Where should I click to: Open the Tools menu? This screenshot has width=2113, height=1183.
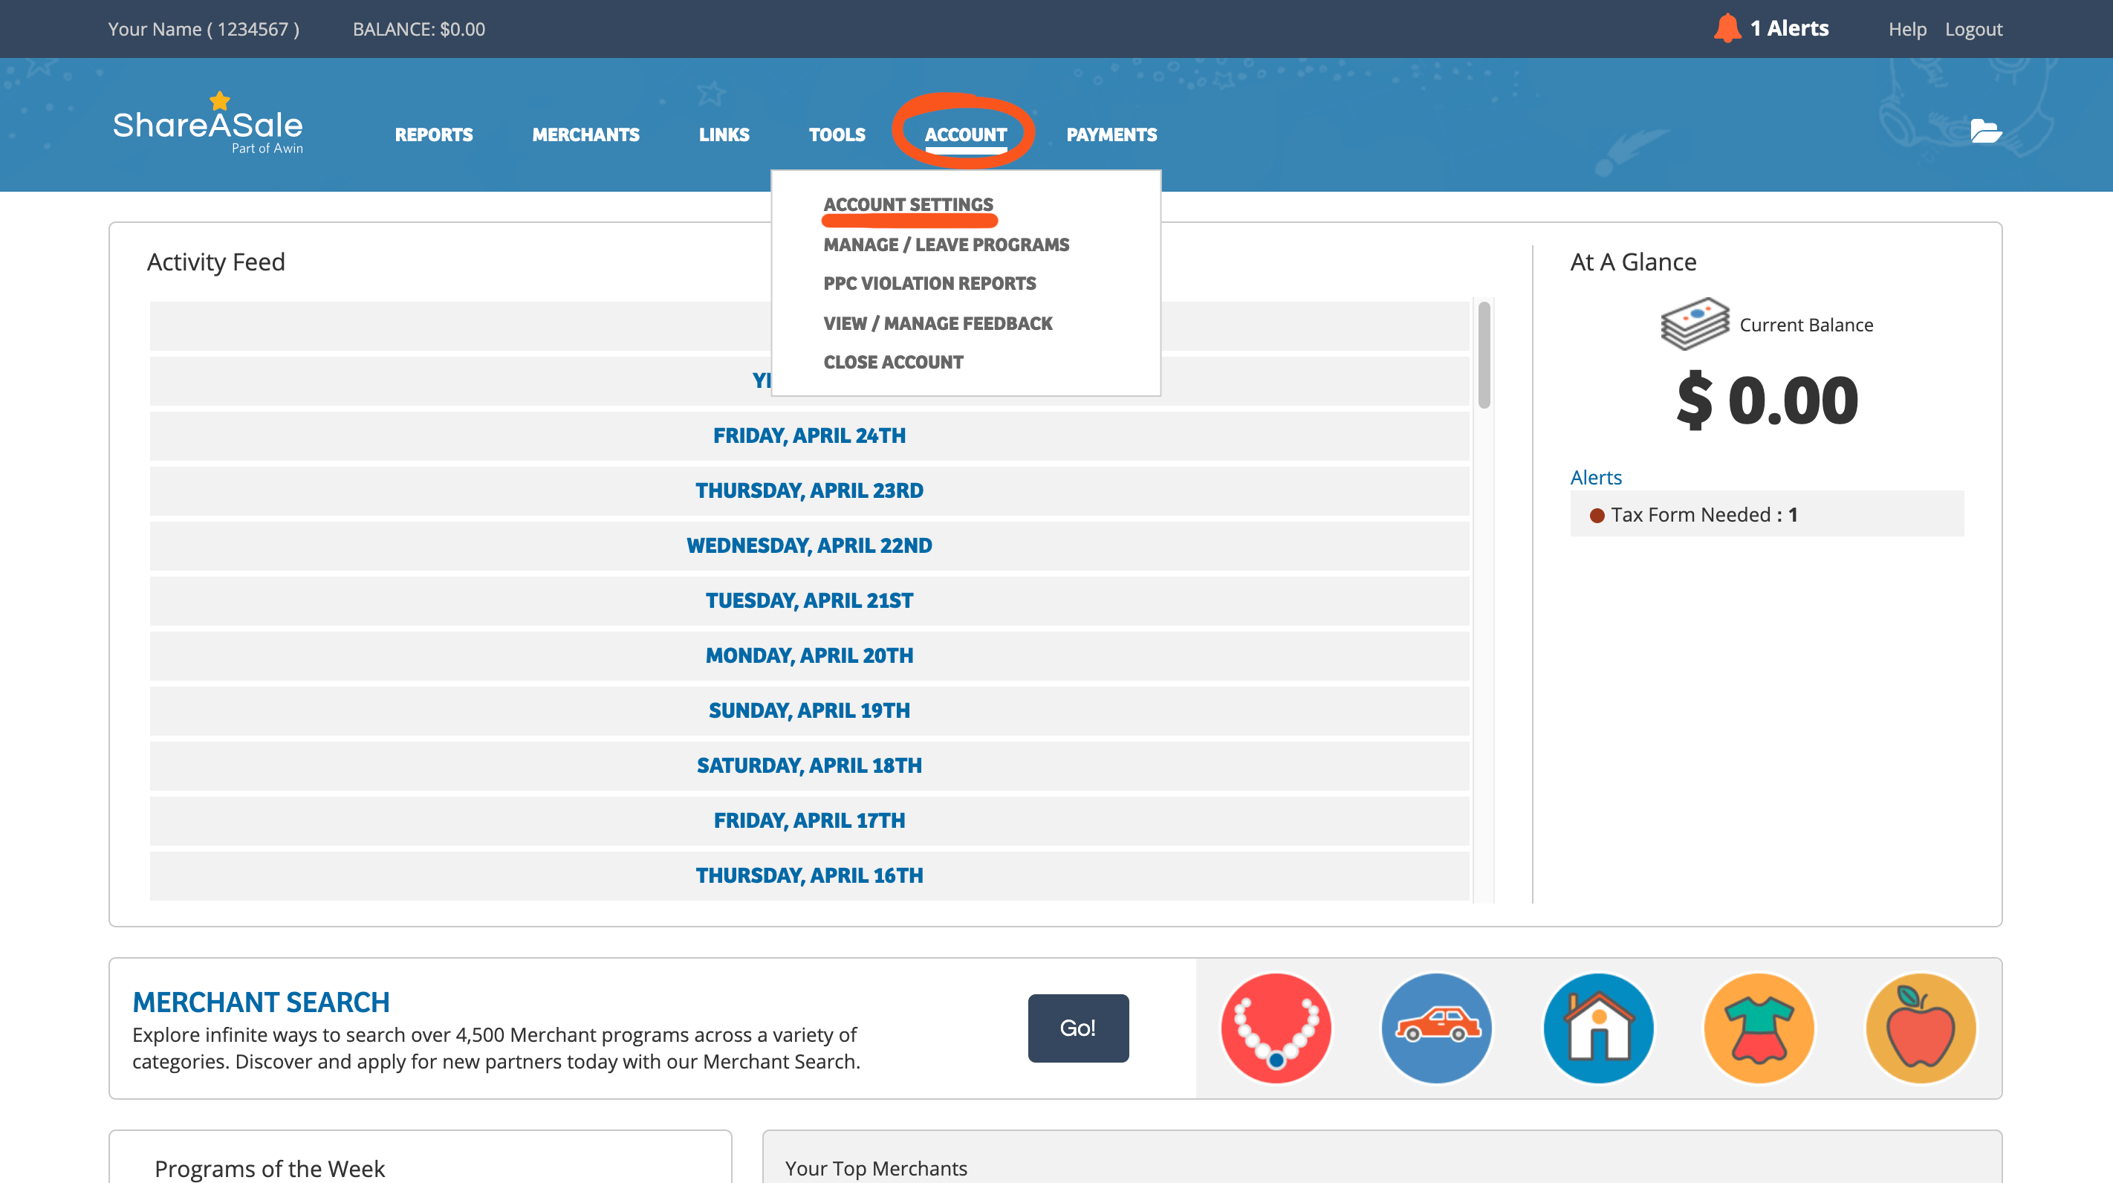[837, 134]
